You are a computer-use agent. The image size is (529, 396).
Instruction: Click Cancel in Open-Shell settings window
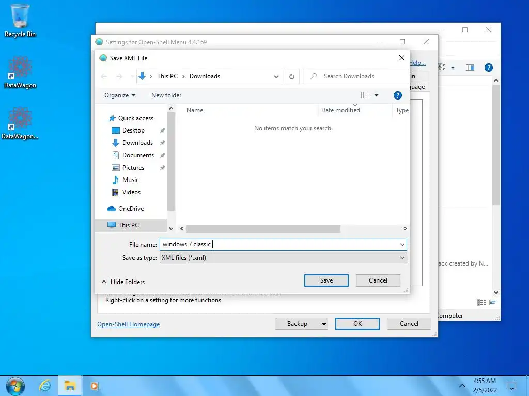[409, 324]
